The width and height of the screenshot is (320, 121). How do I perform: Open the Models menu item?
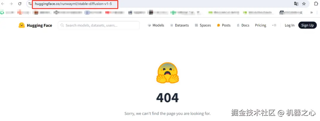156,25
